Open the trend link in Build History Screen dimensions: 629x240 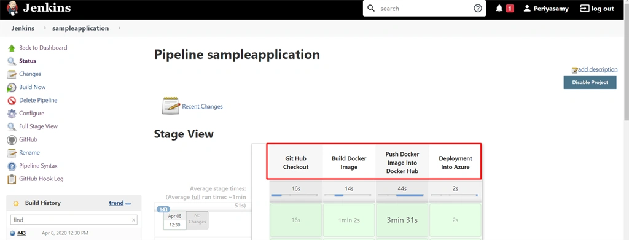pos(116,203)
